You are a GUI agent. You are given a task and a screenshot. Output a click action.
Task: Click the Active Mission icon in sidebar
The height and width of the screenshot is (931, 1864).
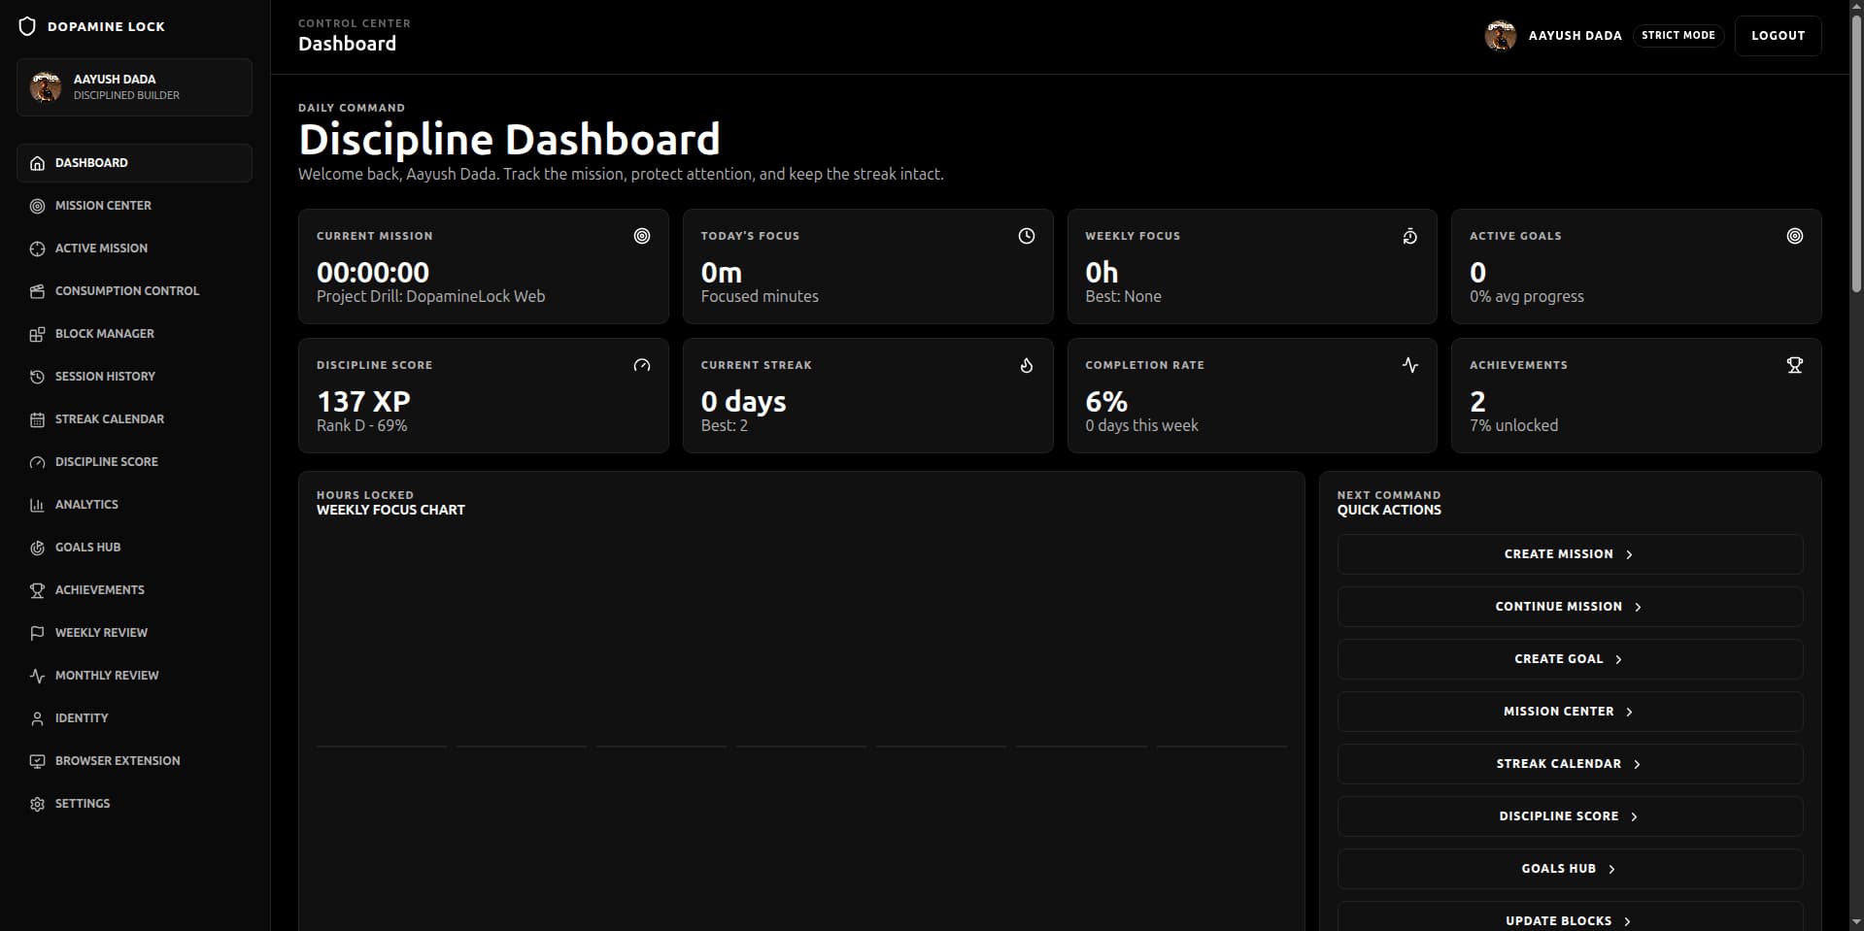[37, 249]
